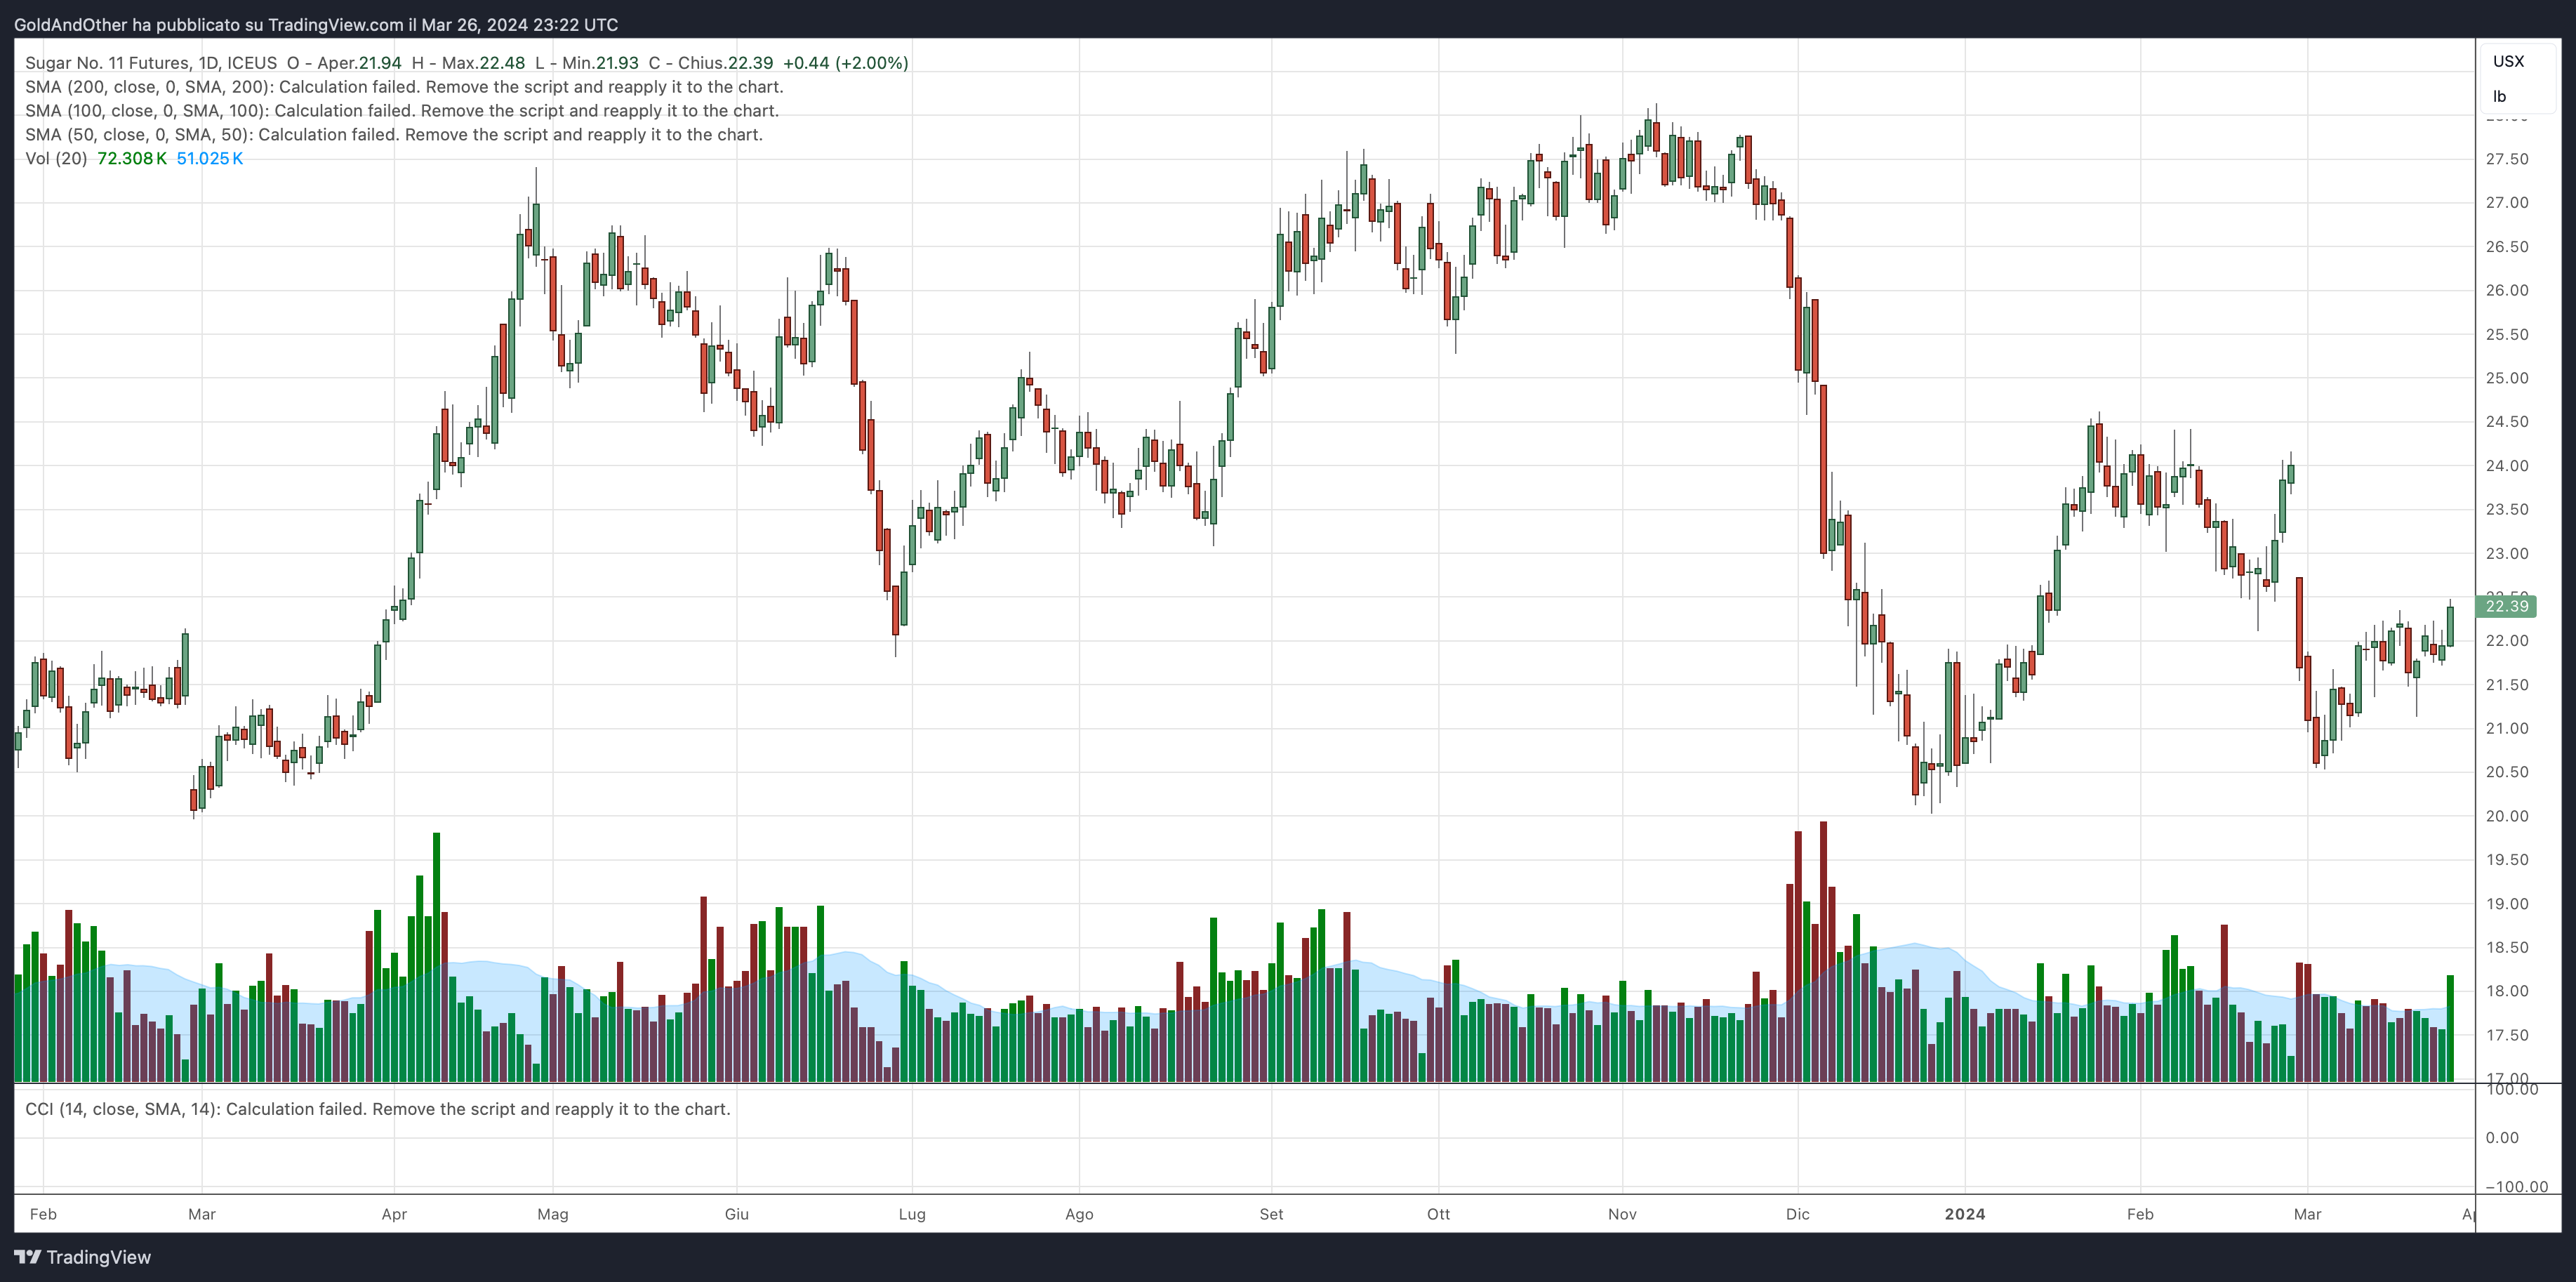Image resolution: width=2576 pixels, height=1282 pixels.
Task: Select the SMA 200 indicator legend line
Action: click(x=404, y=87)
